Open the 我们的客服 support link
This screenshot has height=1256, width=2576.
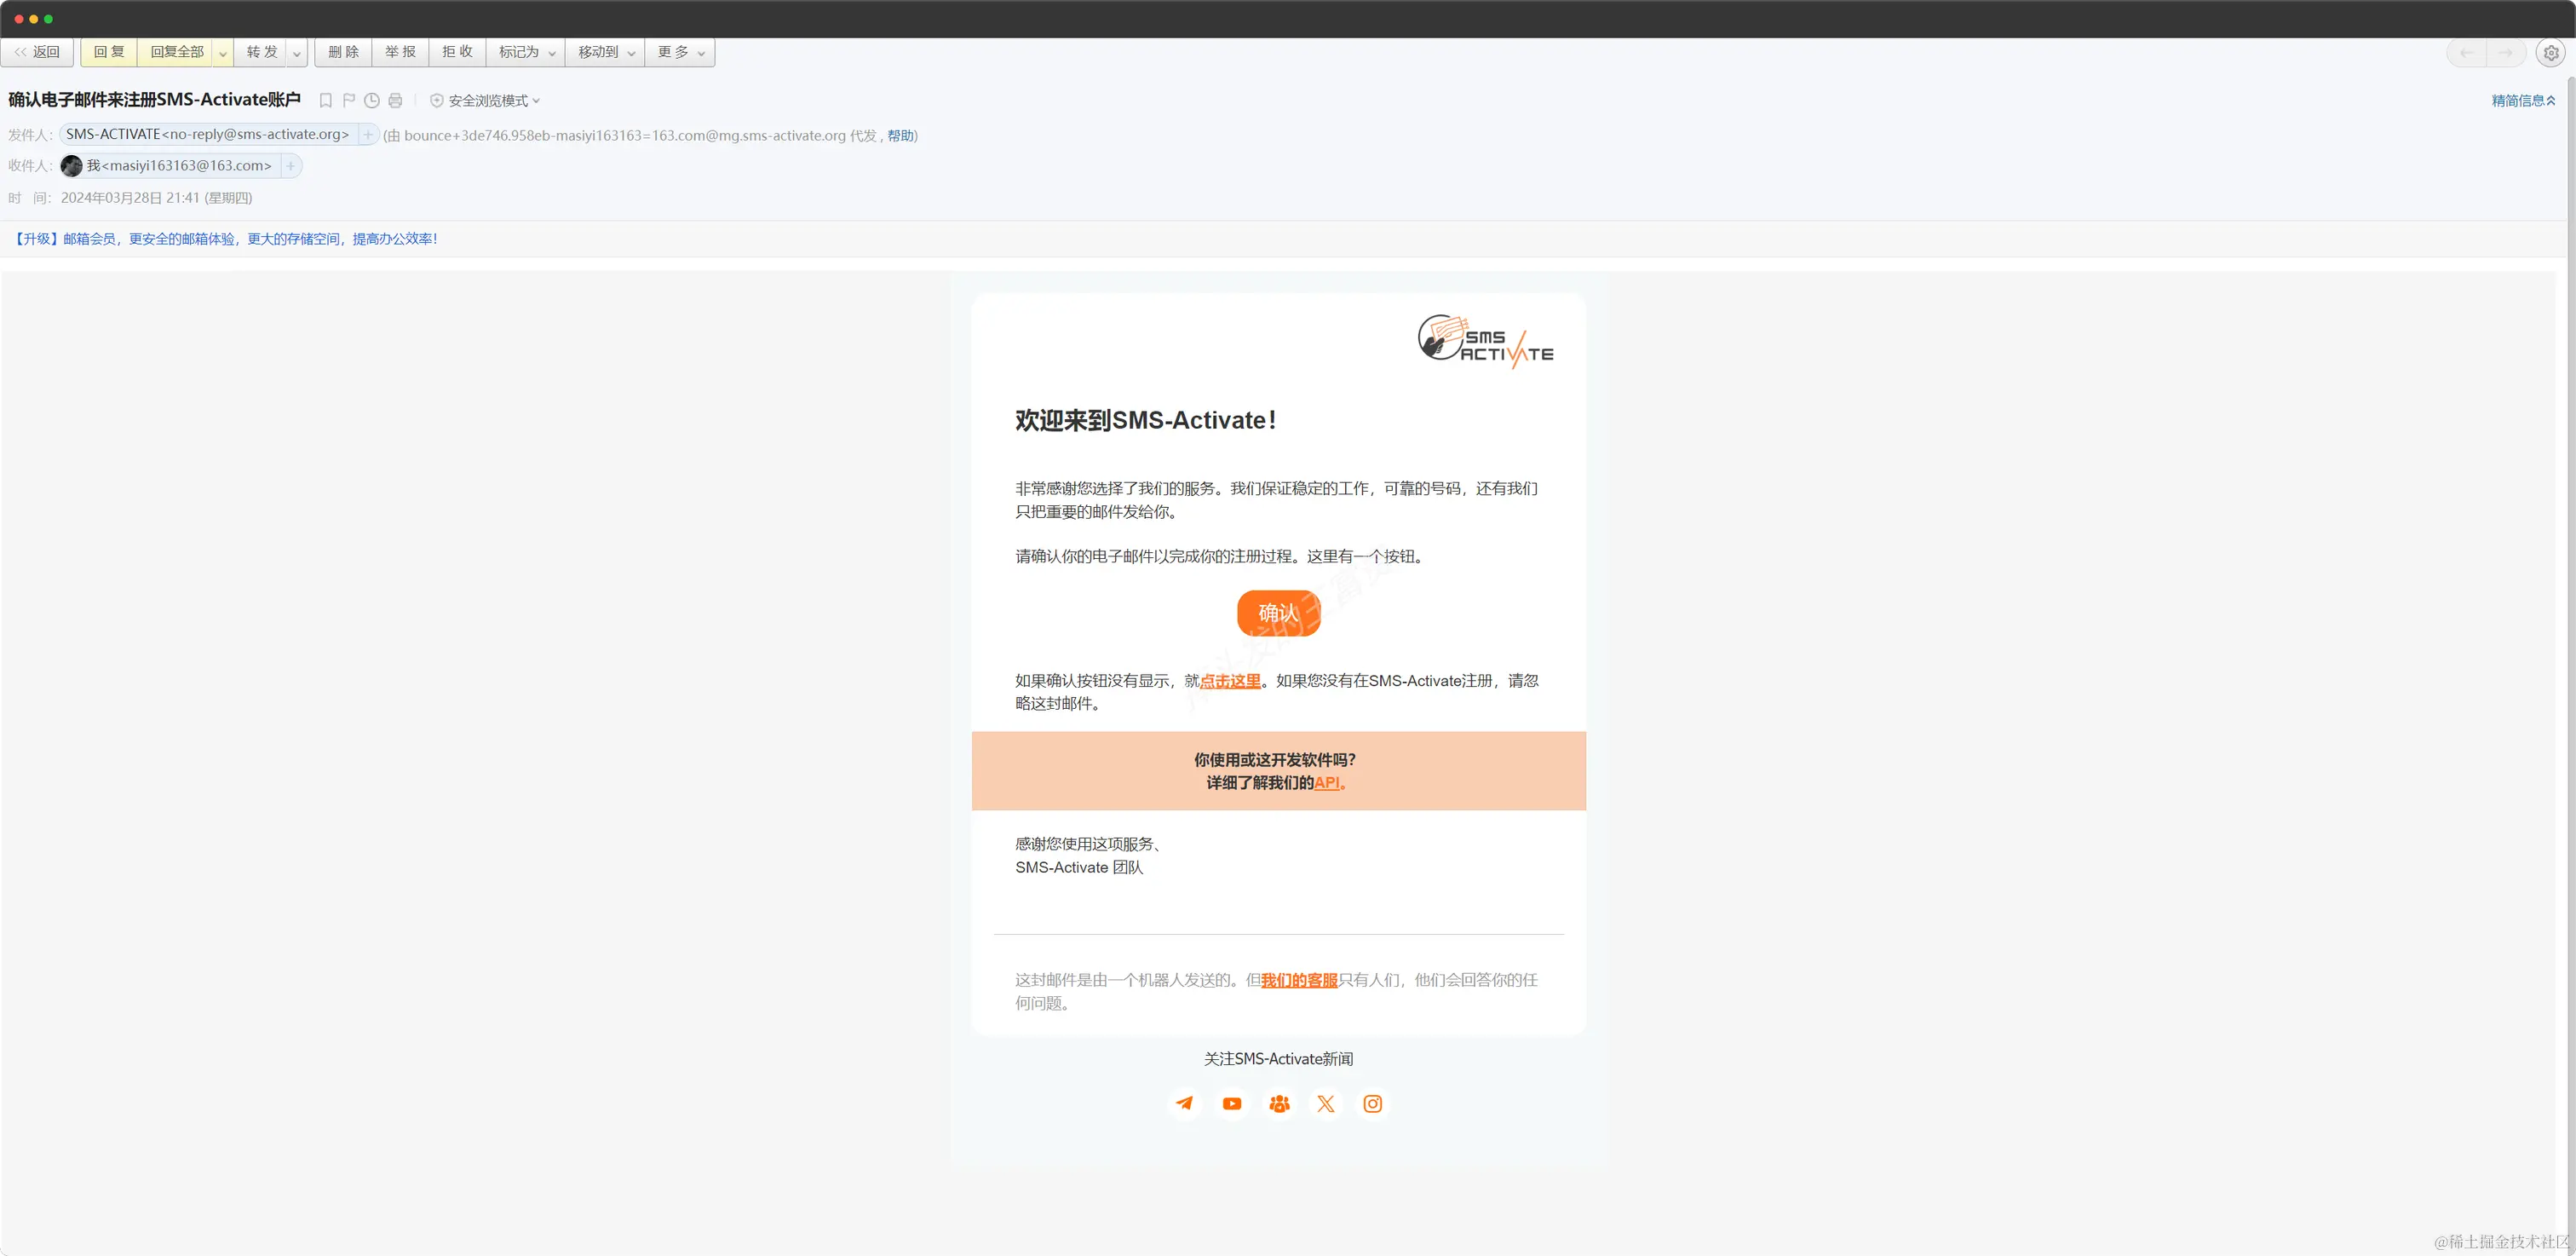[x=1299, y=980]
